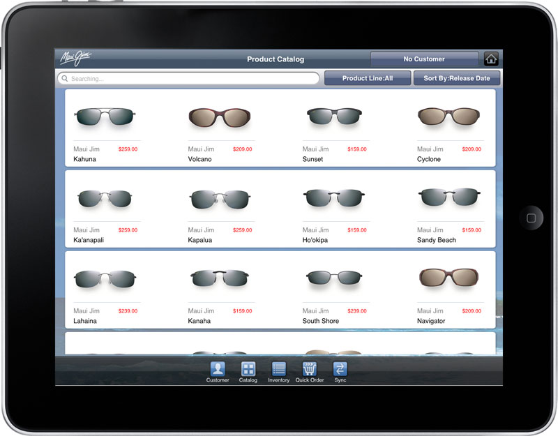Image resolution: width=558 pixels, height=436 pixels.
Task: Select the Catalog grid icon
Action: point(248,369)
